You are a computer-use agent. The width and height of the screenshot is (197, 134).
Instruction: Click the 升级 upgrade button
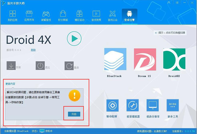(x=74, y=114)
